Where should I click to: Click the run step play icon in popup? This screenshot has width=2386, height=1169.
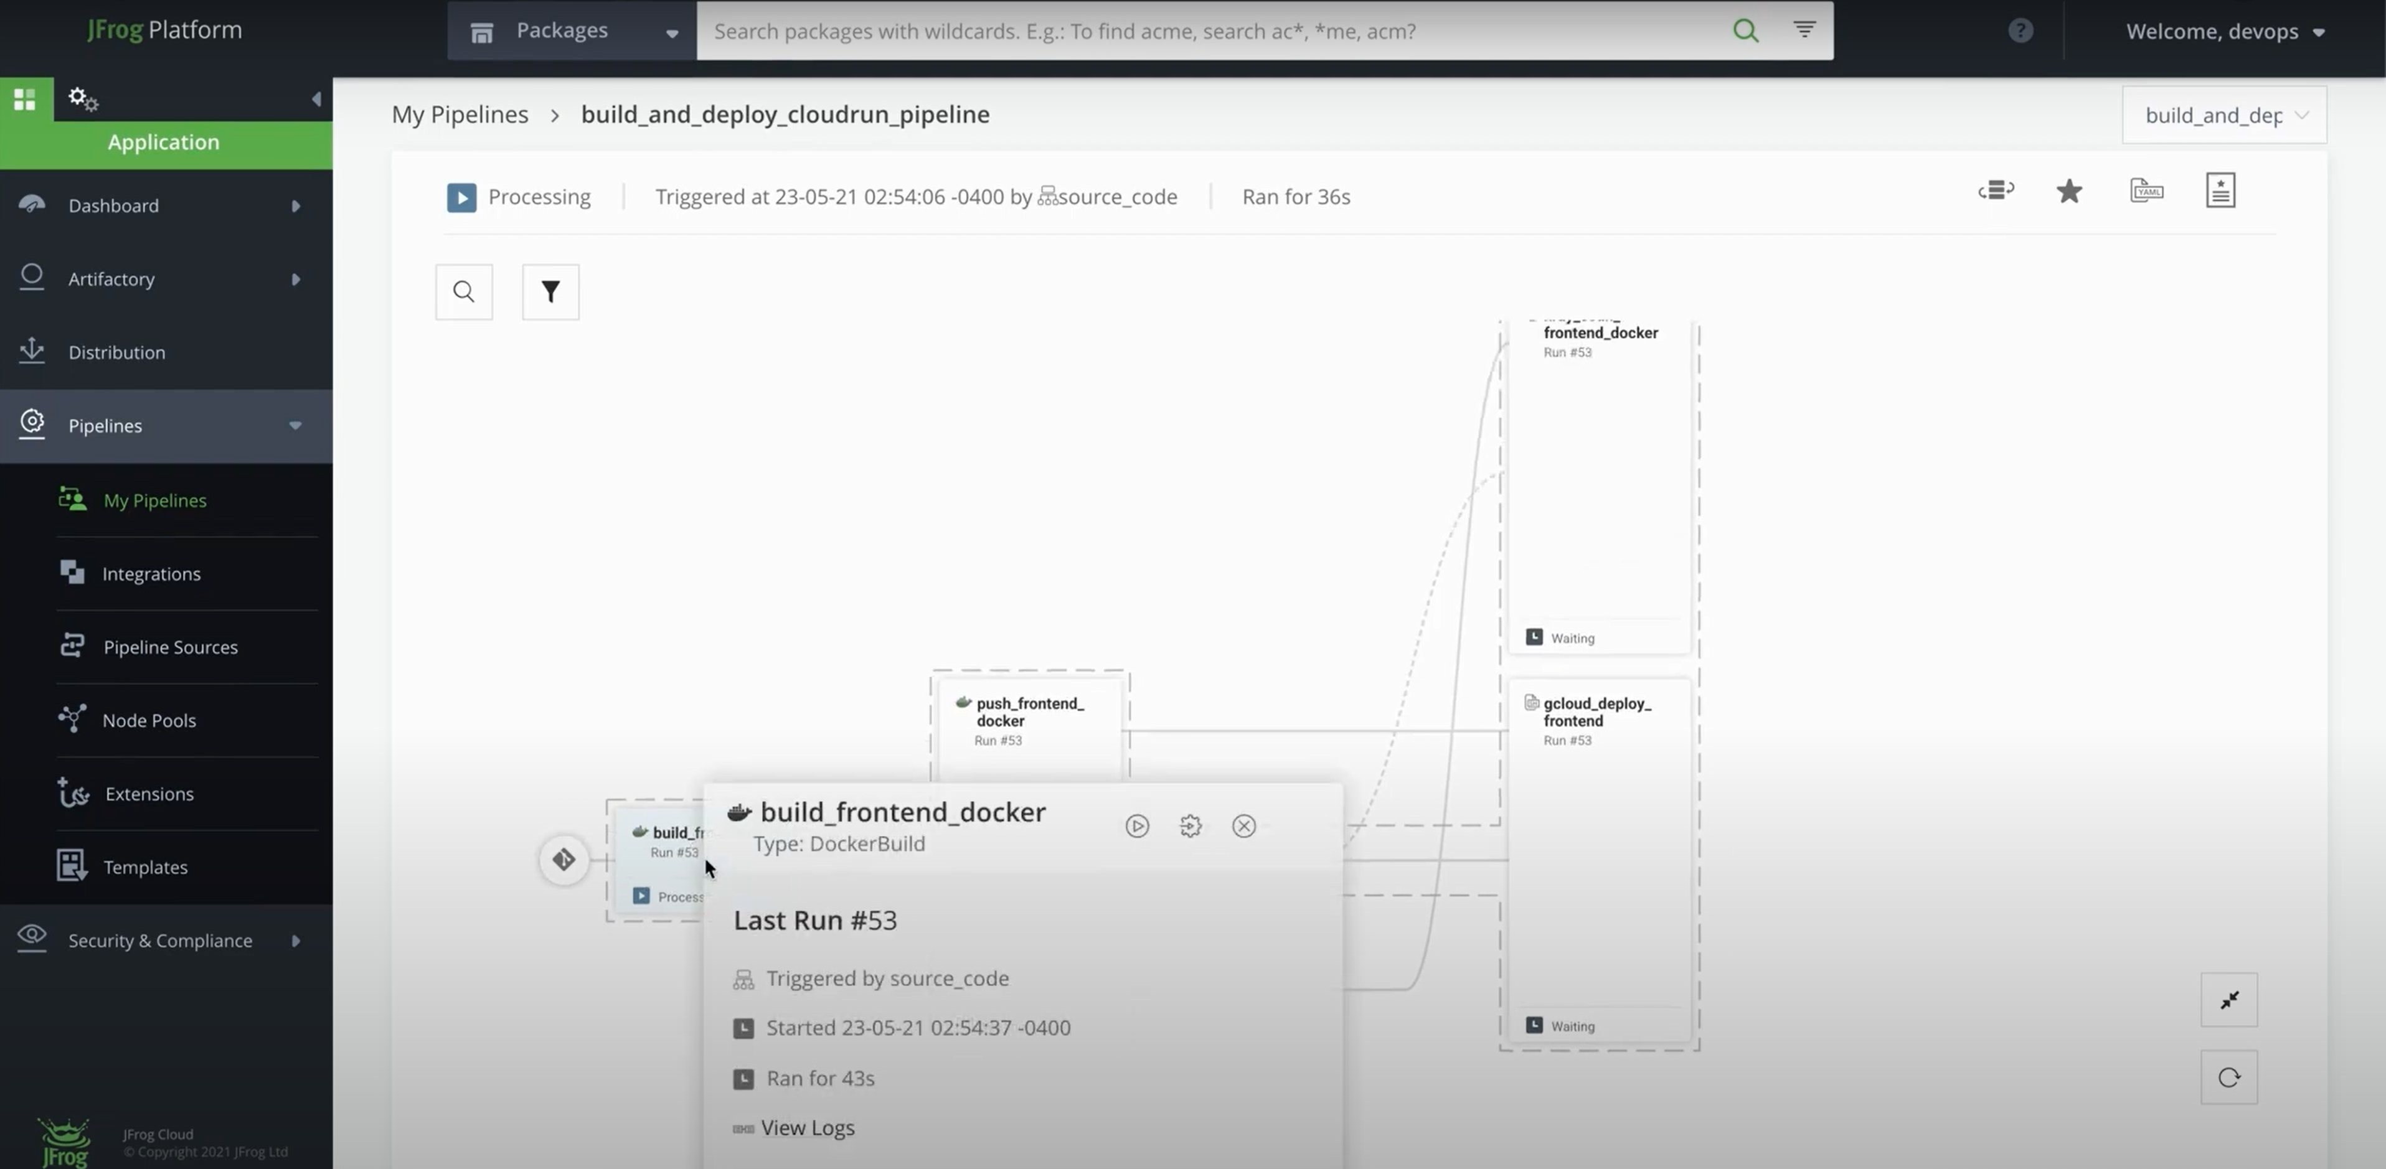pyautogui.click(x=1136, y=825)
